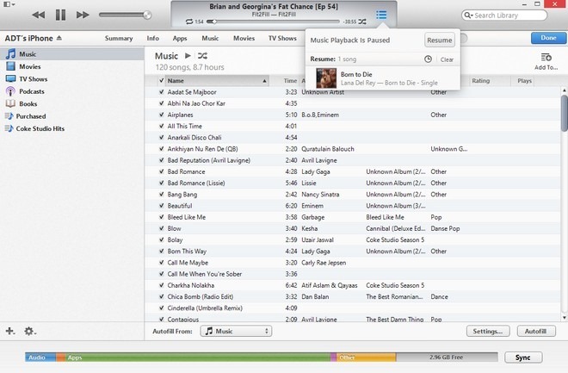Click the playback progress bar
This screenshot has width=568, height=373.
pos(273,22)
